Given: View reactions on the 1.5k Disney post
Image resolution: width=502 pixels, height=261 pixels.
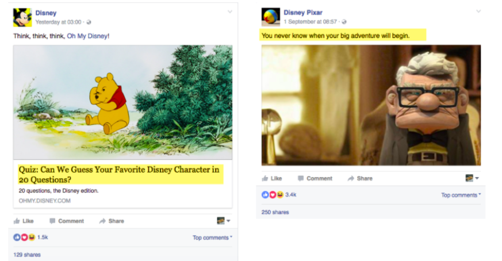Looking at the screenshot, I should (x=30, y=237).
